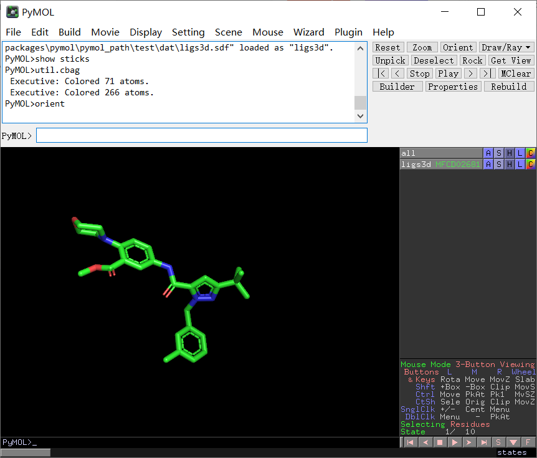
Task: Open the Properties button
Action: tap(453, 87)
